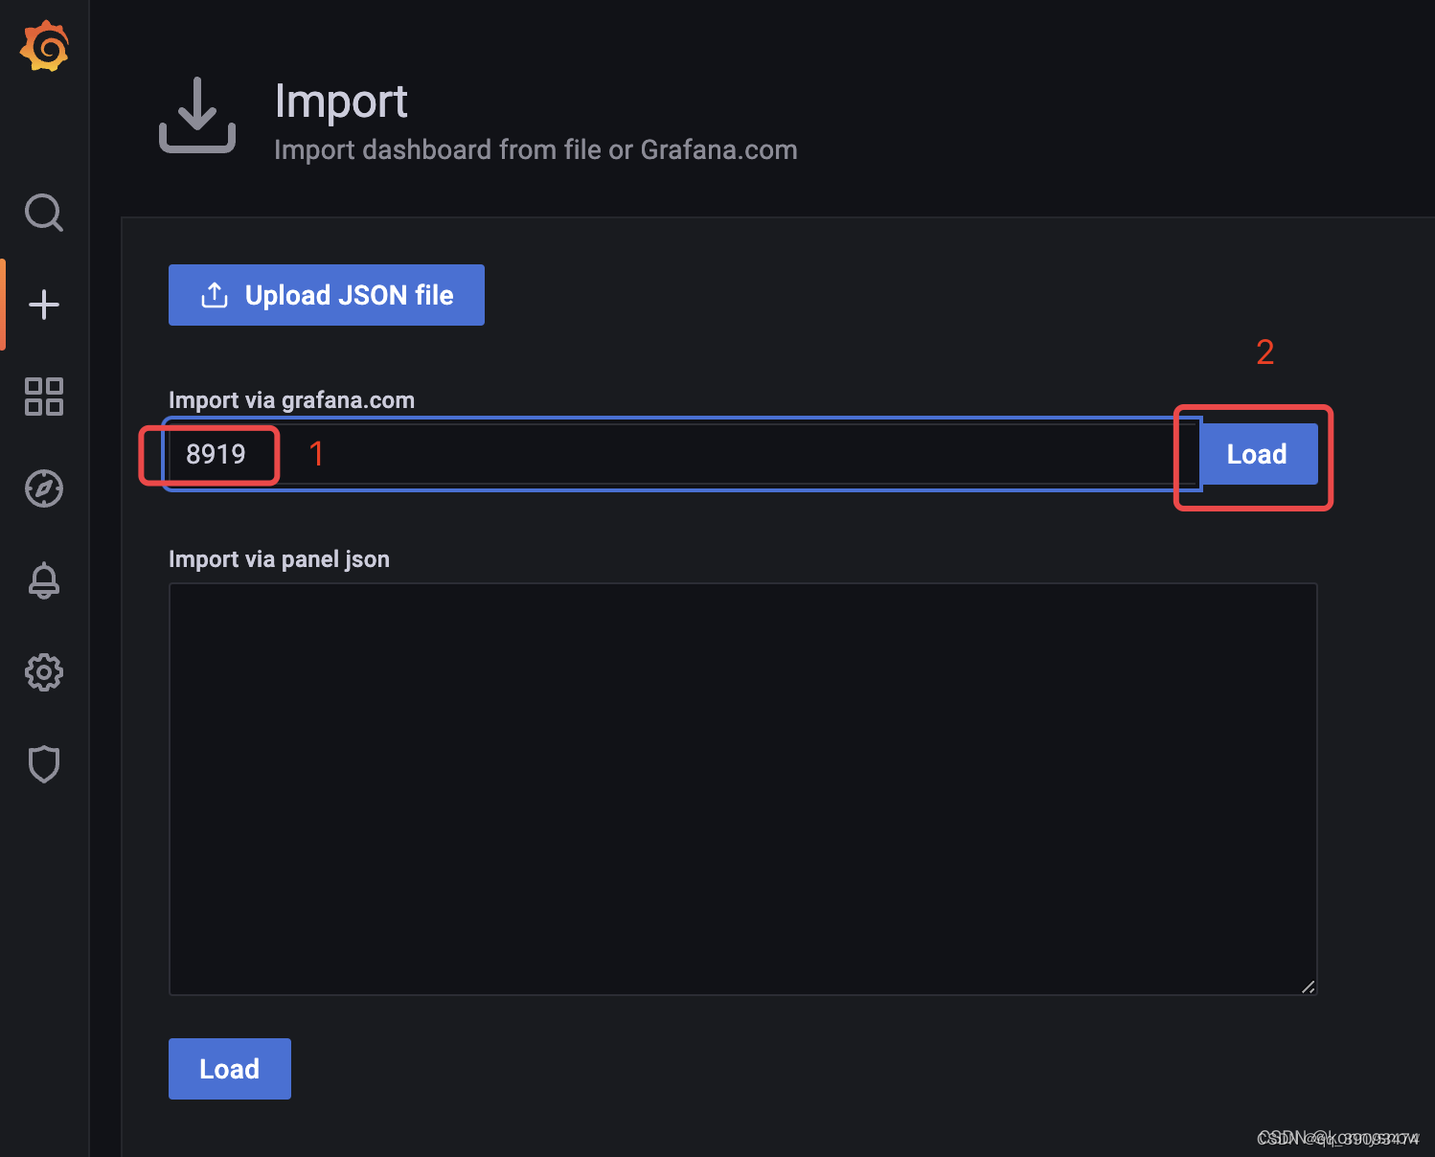Click the Import via grafana.com label

(291, 400)
